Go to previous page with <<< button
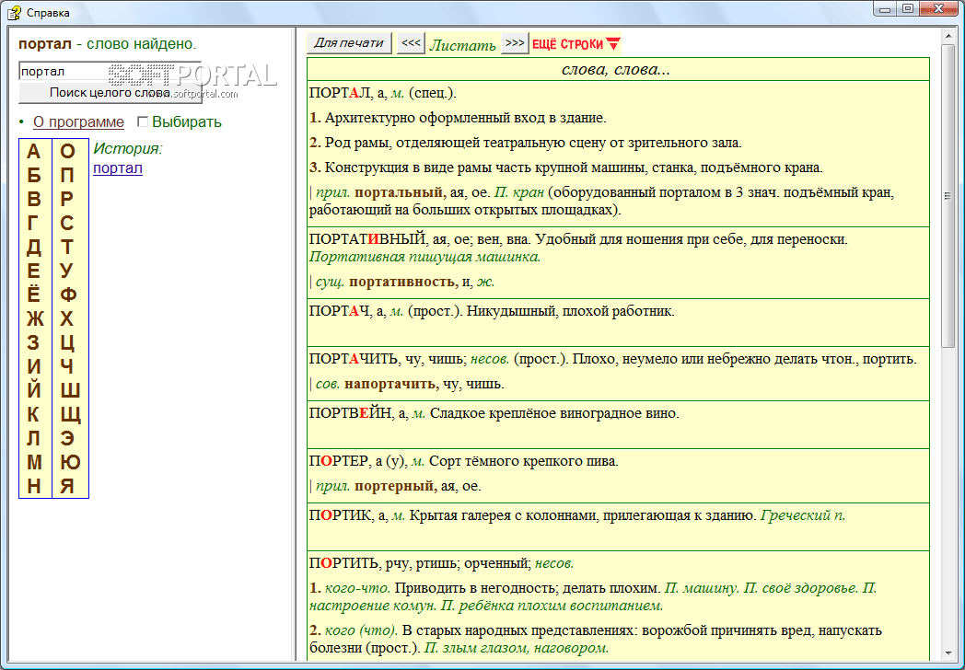The width and height of the screenshot is (965, 670). click(412, 43)
